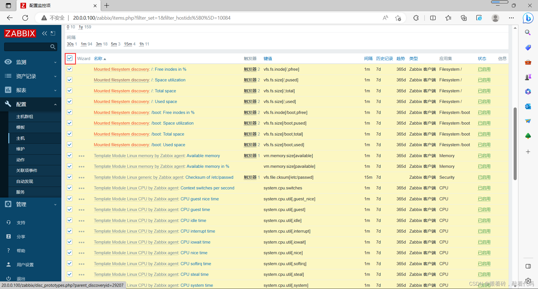Image resolution: width=538 pixels, height=289 pixels.
Task: Open the 帮助 help item
Action: point(21,251)
